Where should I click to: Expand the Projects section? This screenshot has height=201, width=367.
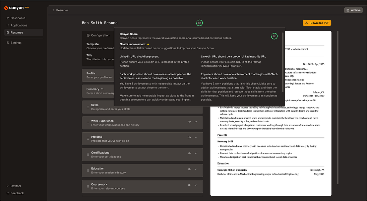click(x=196, y=138)
